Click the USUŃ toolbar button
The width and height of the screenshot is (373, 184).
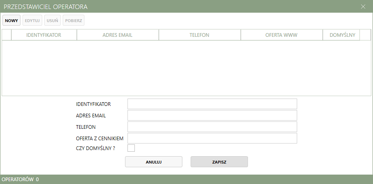coord(52,20)
